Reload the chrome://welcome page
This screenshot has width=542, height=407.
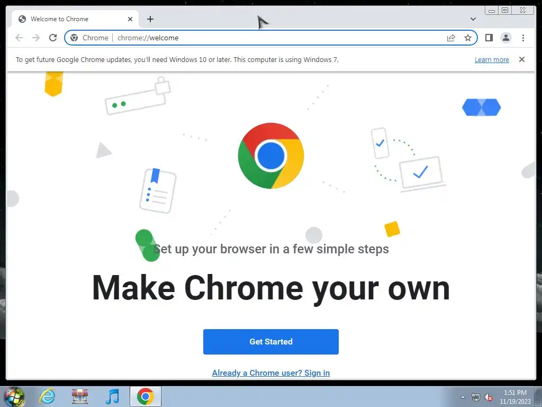(53, 38)
